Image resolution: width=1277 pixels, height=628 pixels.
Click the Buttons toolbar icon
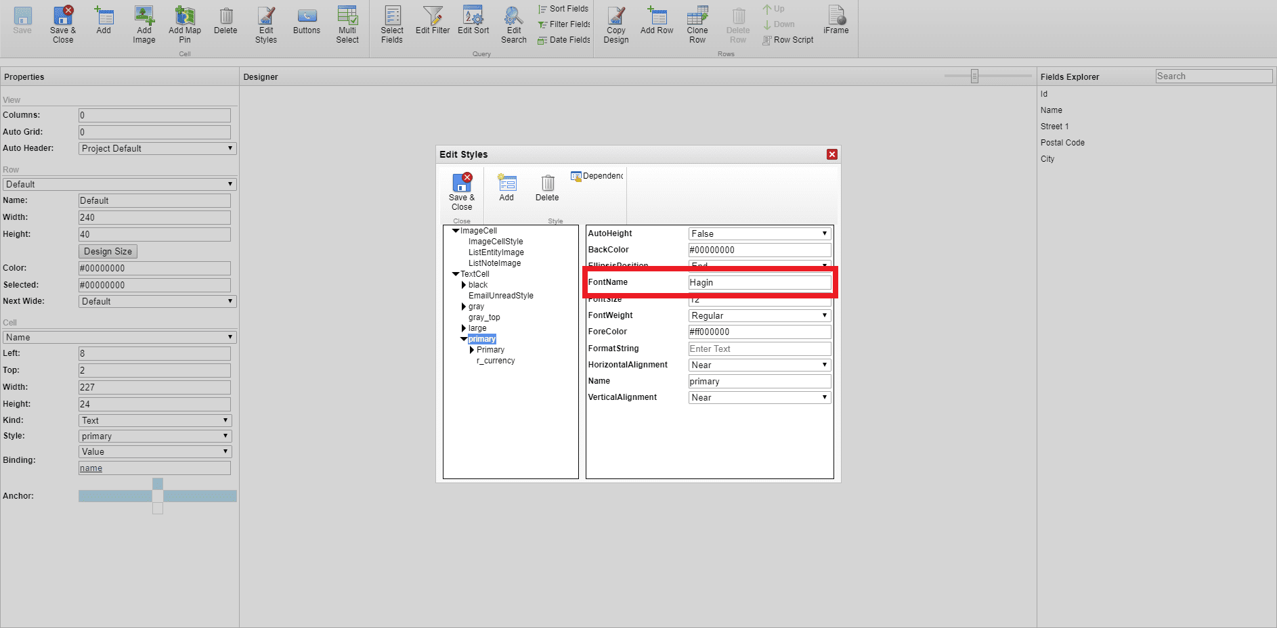click(307, 20)
